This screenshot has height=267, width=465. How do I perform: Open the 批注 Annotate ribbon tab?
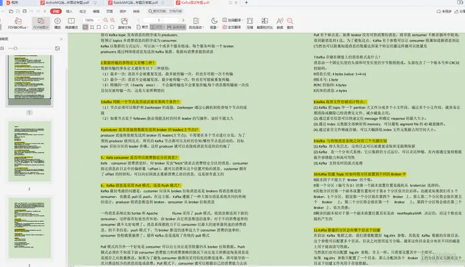83,11
